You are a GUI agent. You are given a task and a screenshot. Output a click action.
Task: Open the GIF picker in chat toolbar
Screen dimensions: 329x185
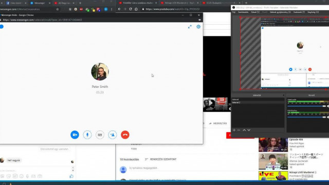click(x=15, y=176)
